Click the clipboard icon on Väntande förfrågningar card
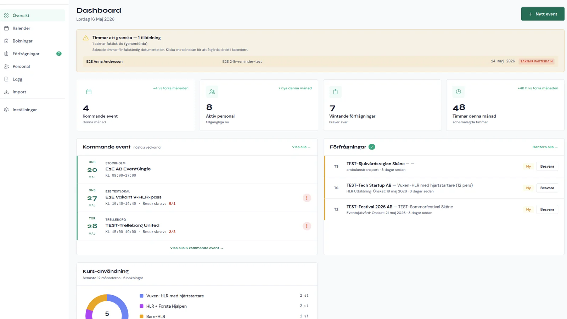Screen dimensions: 567x319 pos(335,92)
